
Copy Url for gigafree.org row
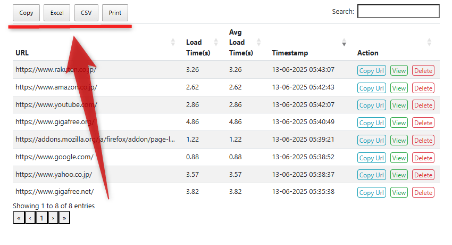point(372,123)
